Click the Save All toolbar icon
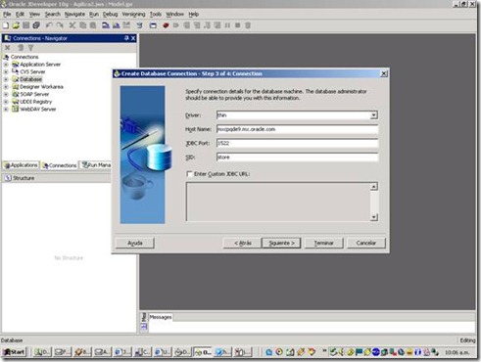Screen dimensions: 481x362 tap(36, 25)
